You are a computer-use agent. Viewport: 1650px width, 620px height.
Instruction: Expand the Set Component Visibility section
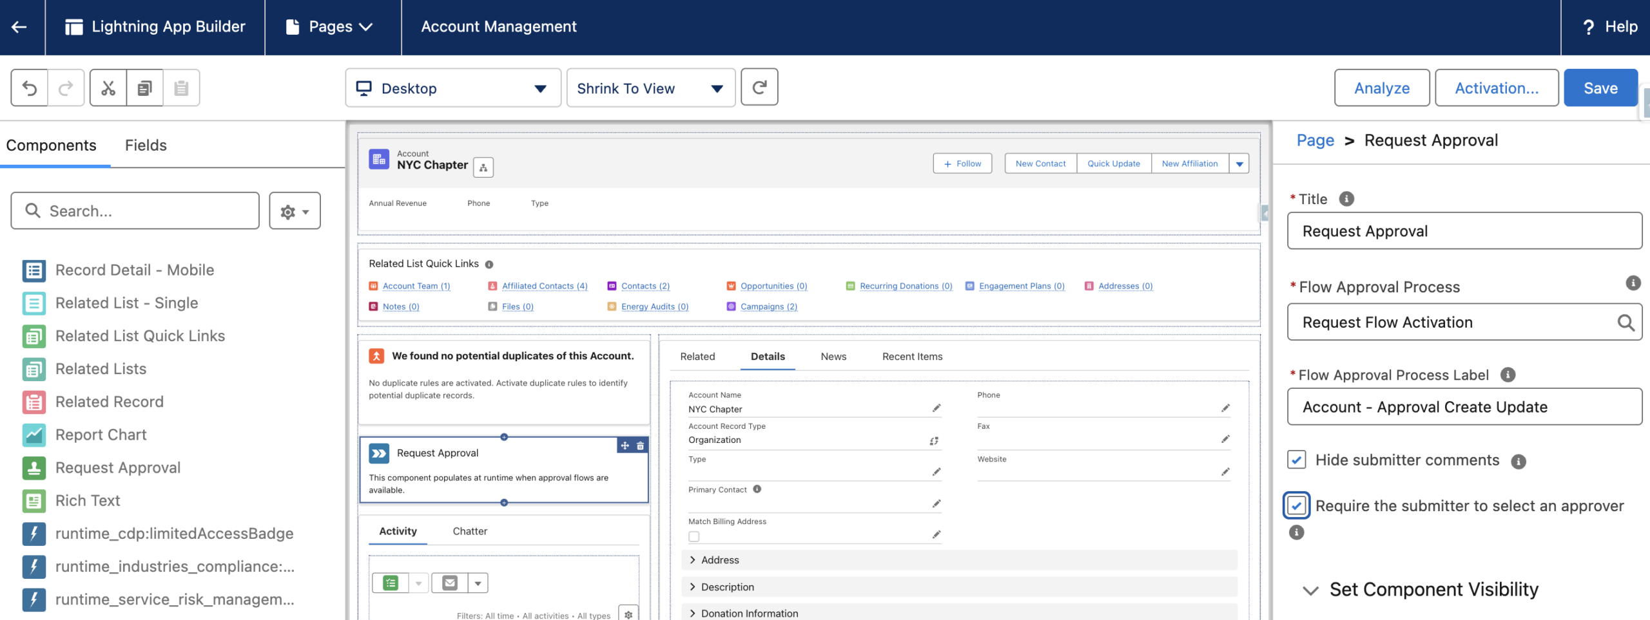(1310, 589)
